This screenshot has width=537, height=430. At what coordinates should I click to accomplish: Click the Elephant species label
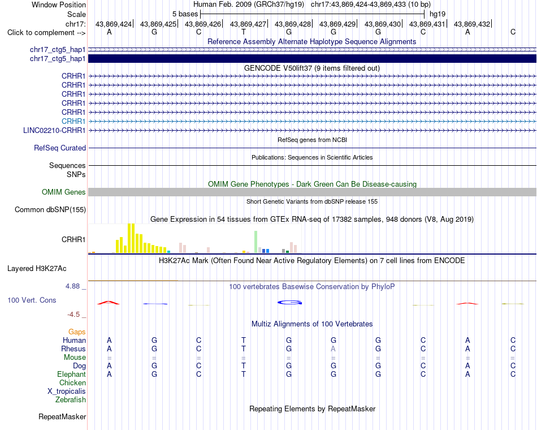71,374
